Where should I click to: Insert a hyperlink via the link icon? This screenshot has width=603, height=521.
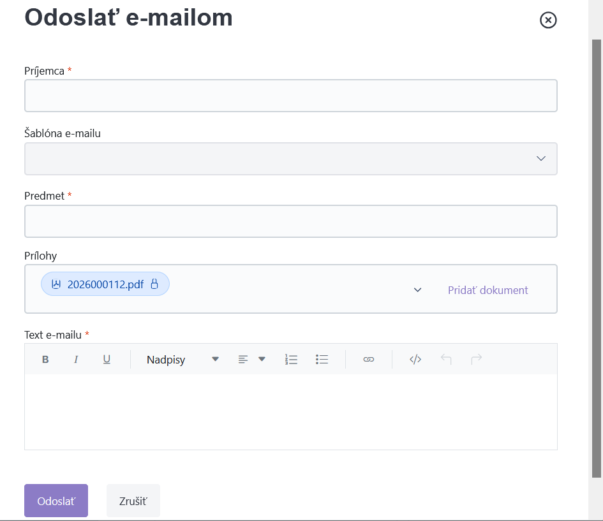tap(368, 359)
